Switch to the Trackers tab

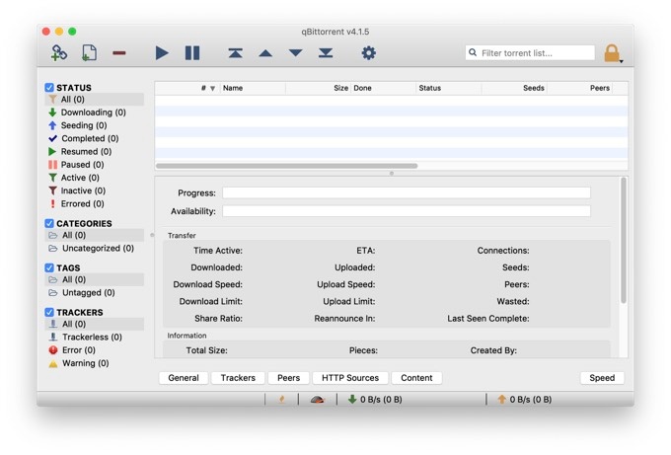pos(238,378)
